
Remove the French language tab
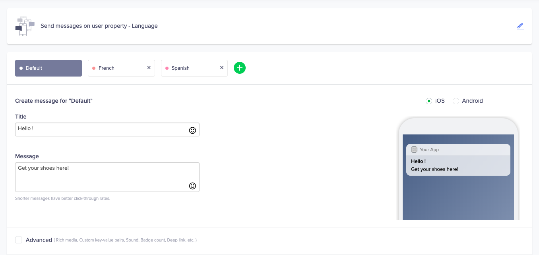(x=149, y=68)
